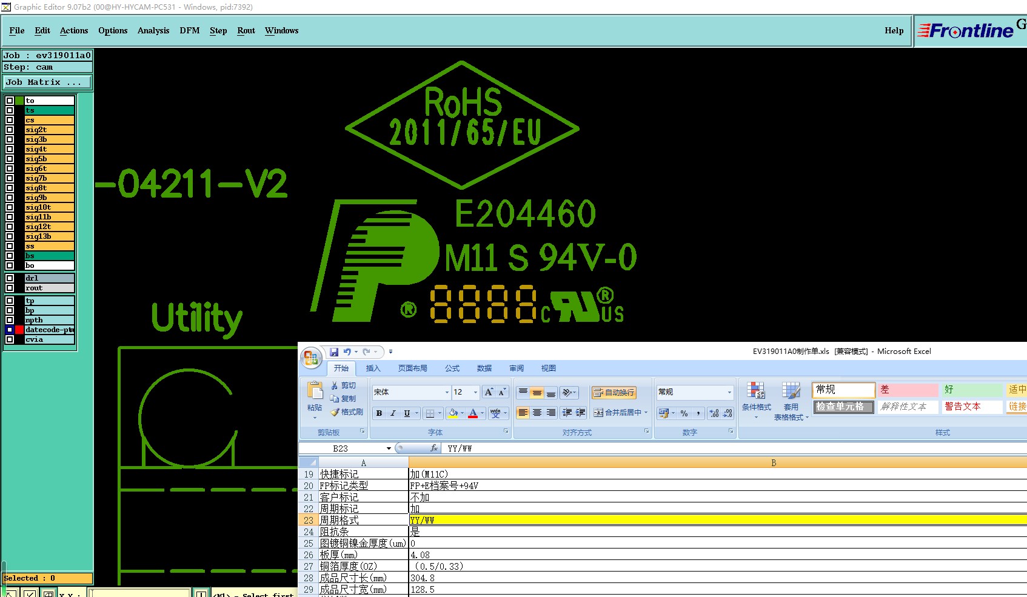Open the DFM menu

point(190,31)
